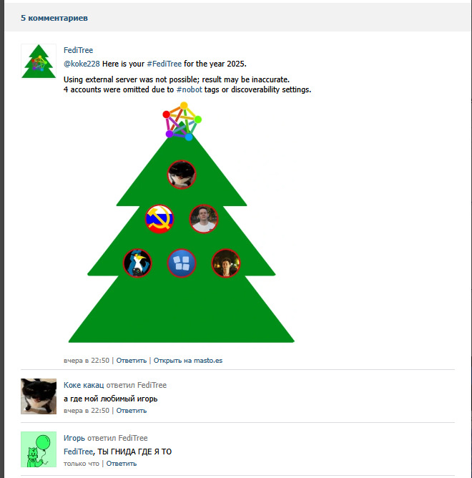Click the white-shirt man ornament on tree
The height and width of the screenshot is (478, 472).
point(204,219)
